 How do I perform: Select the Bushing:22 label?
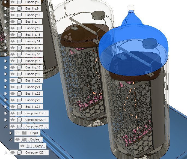coord(33,94)
